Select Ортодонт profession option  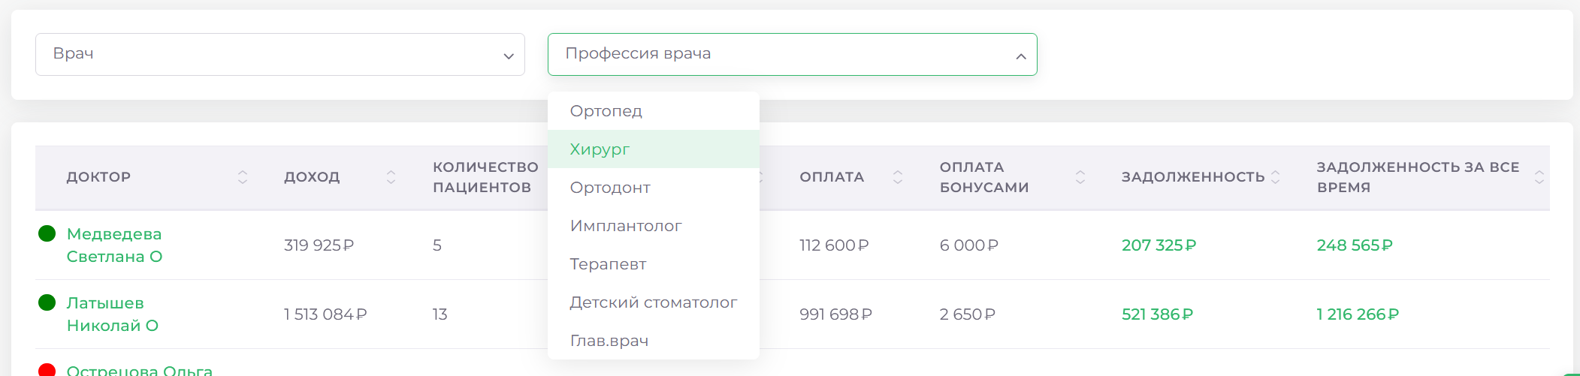click(x=610, y=188)
